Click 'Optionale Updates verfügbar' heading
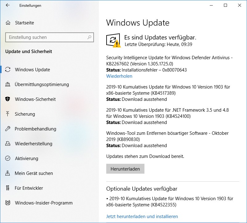The width and height of the screenshot is (247, 223). (142, 189)
